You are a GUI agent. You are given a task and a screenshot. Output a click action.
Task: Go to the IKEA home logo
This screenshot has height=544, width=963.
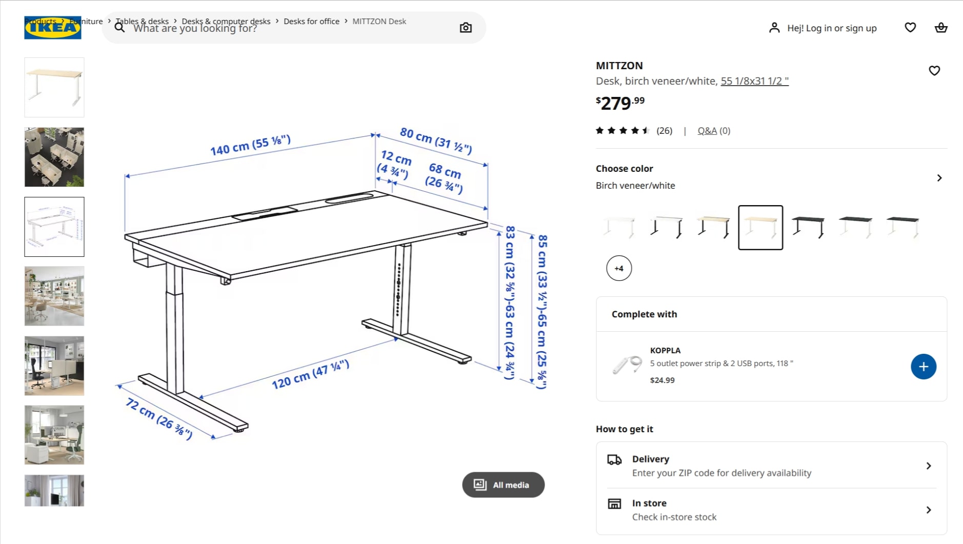point(53,28)
